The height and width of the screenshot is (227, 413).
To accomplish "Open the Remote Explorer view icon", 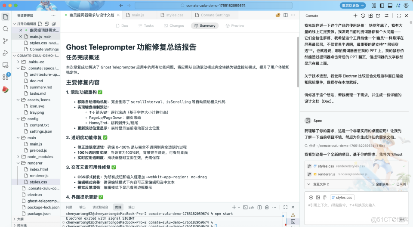I will (5, 65).
